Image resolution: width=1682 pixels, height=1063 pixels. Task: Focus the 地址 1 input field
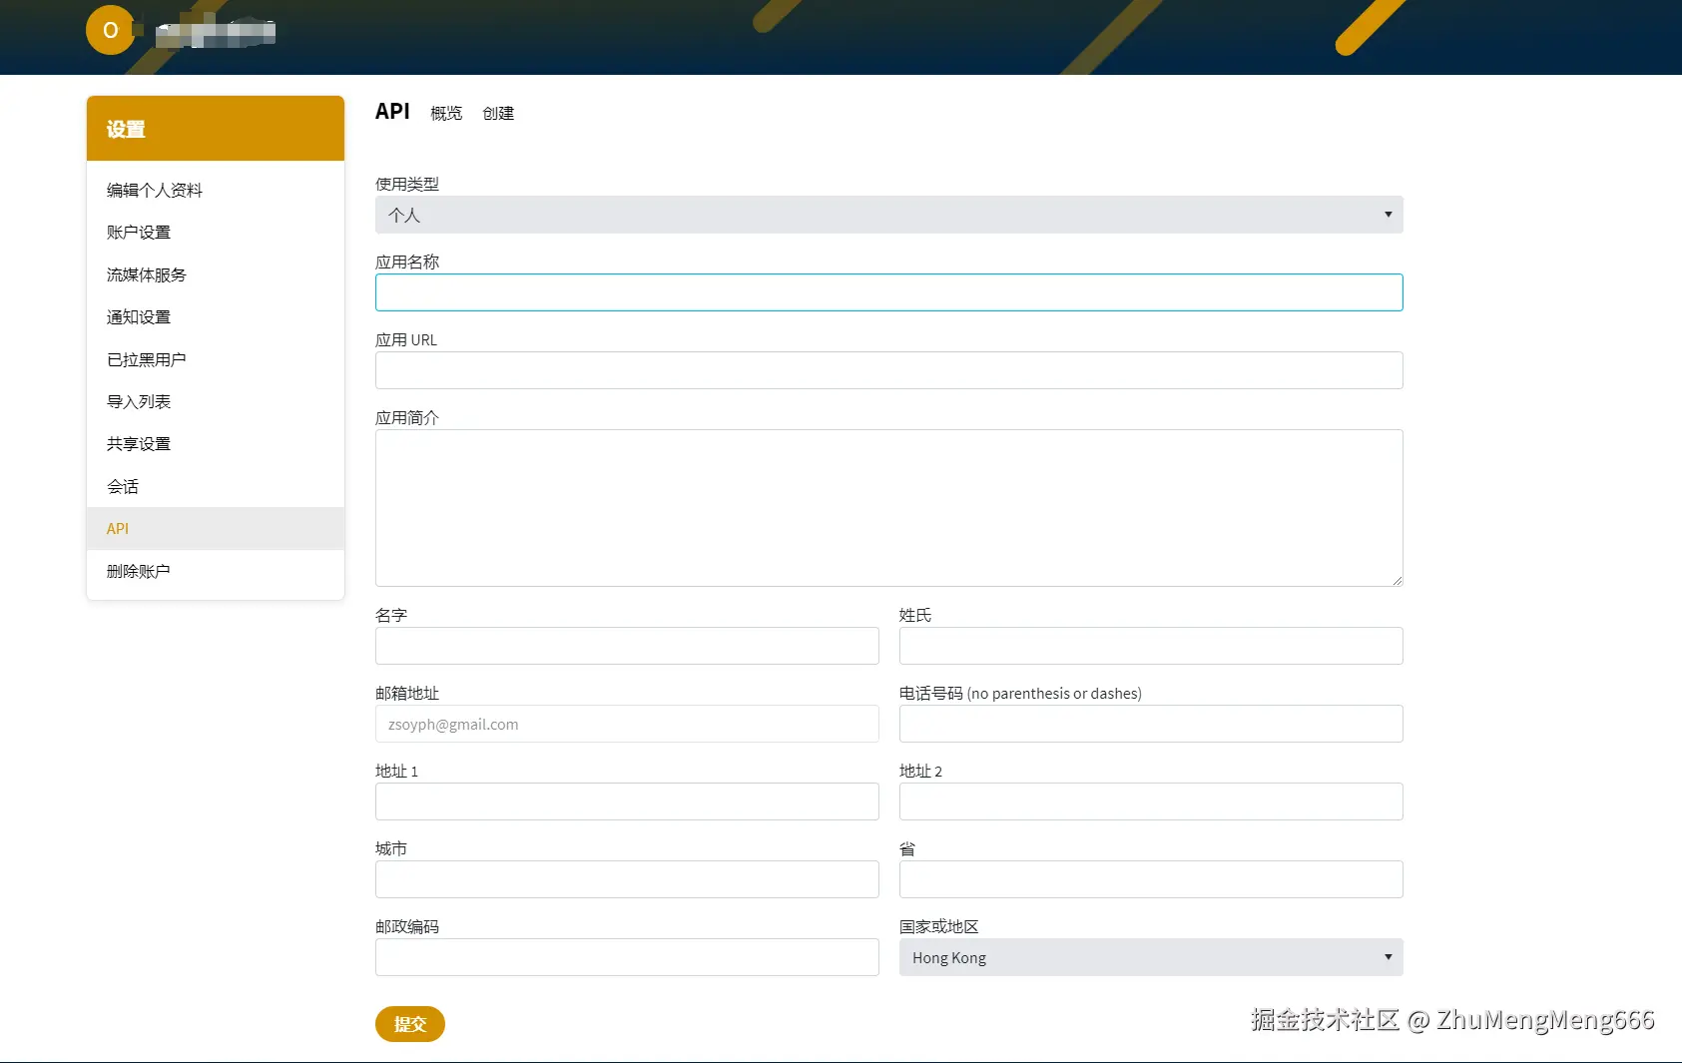627,801
